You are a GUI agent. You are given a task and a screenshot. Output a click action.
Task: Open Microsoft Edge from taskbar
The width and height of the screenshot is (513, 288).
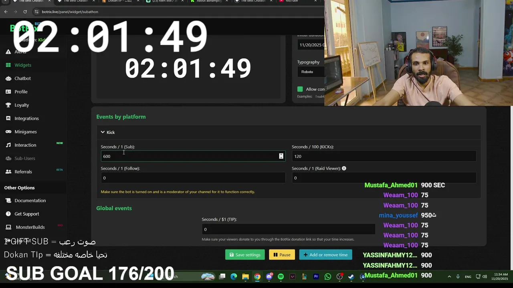pos(234,276)
